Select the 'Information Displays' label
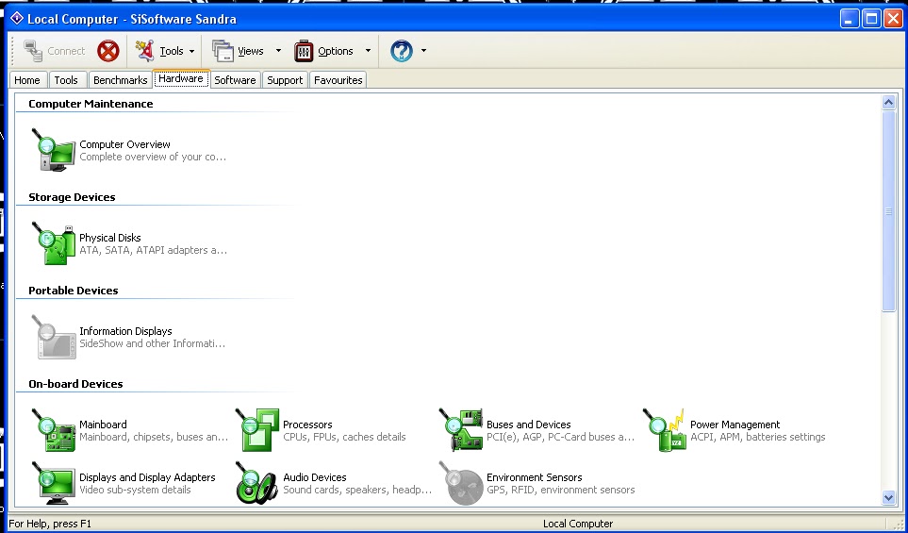 point(125,331)
